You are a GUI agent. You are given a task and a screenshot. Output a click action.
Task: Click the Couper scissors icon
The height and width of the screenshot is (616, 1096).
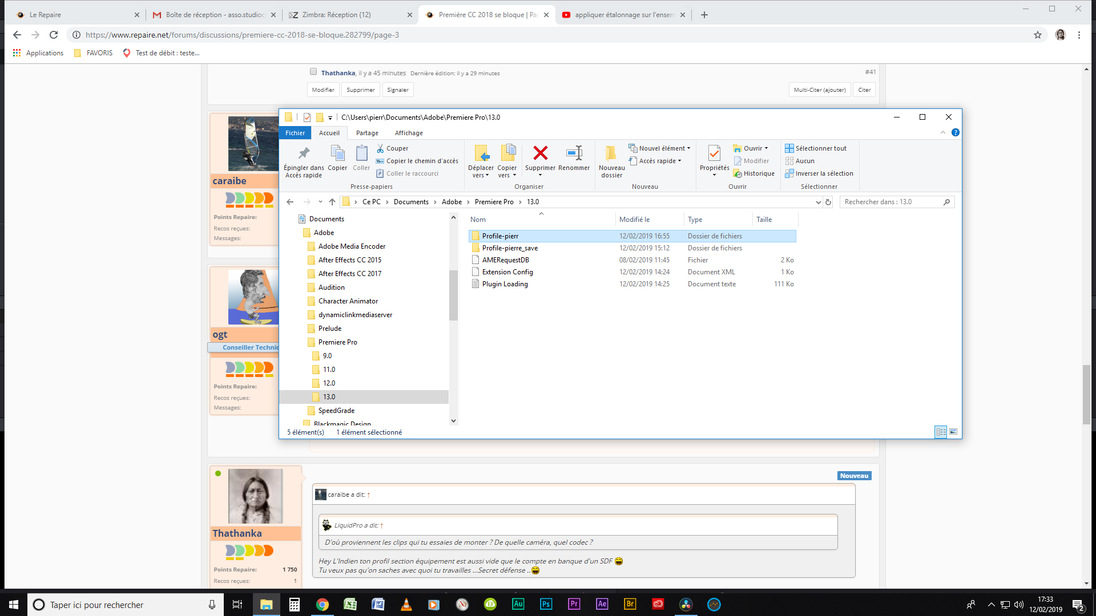coord(380,148)
